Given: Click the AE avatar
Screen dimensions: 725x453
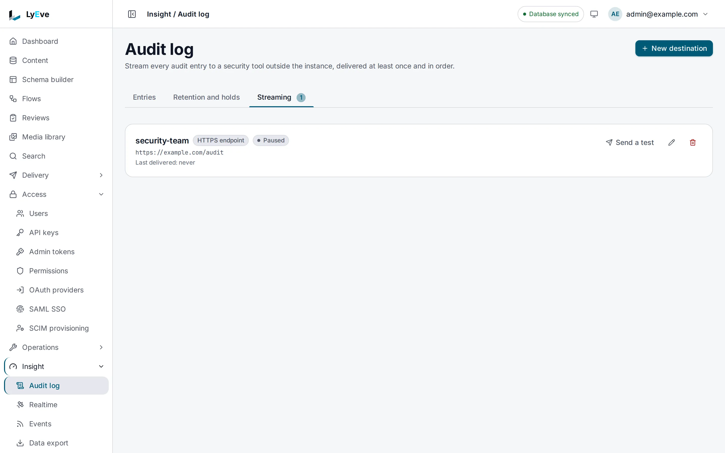Looking at the screenshot, I should 615,14.
